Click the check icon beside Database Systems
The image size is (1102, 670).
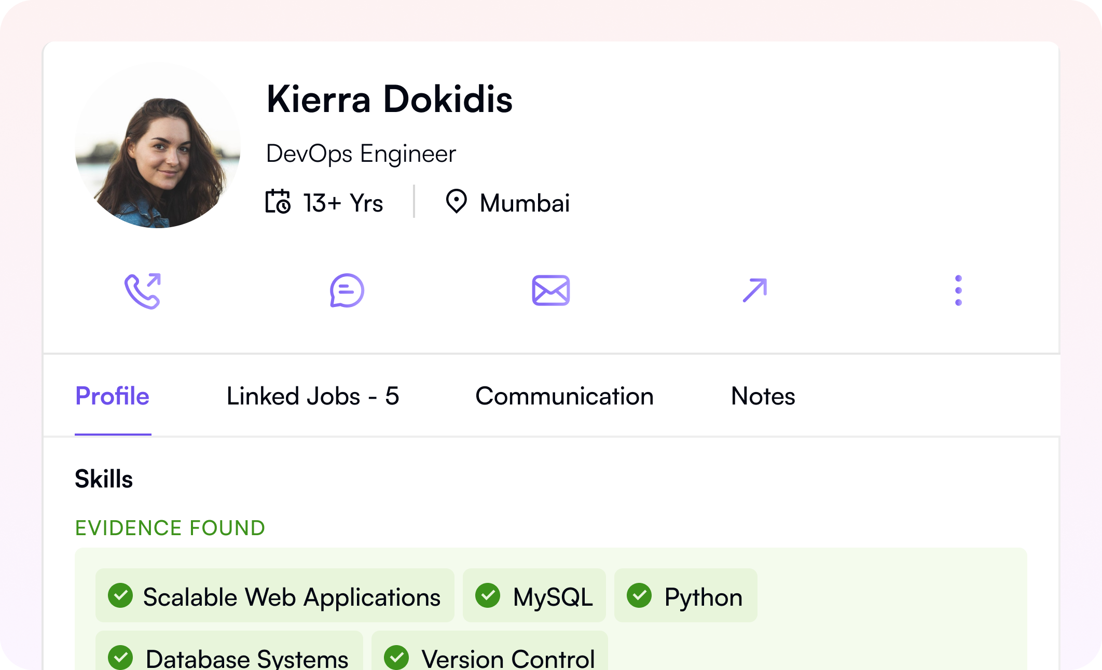coord(120,657)
